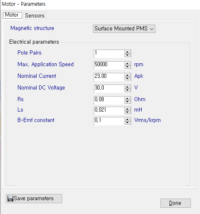Focus the Pole Pairs input field
The image size is (200, 214).
109,54
